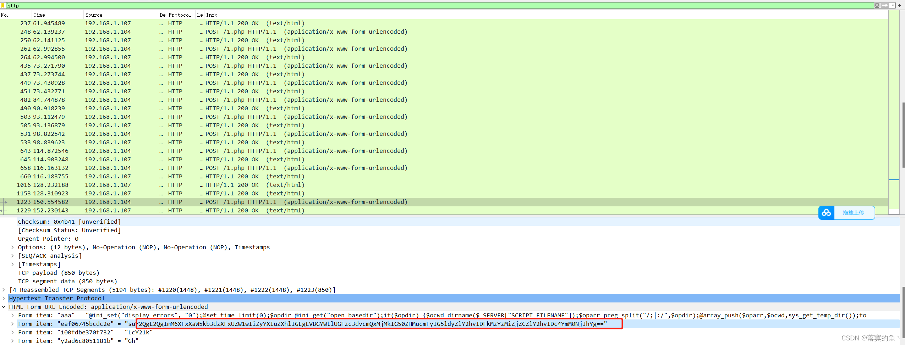Click the 拖拽上传 upload button

click(x=854, y=213)
